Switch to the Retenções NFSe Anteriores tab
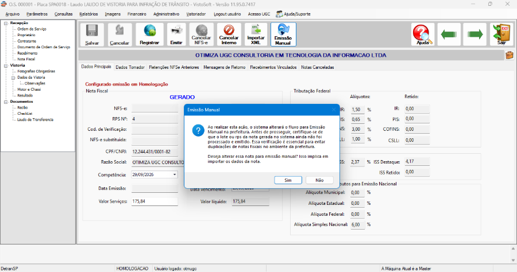 coord(173,67)
